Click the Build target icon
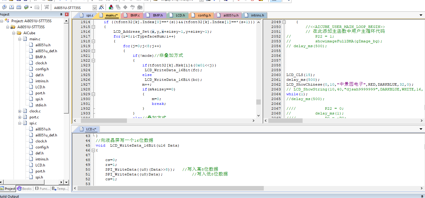The width and height of the screenshot is (425, 198). coord(11,7)
